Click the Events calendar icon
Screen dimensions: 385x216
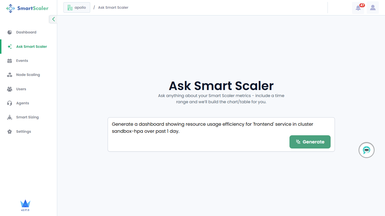(10, 61)
